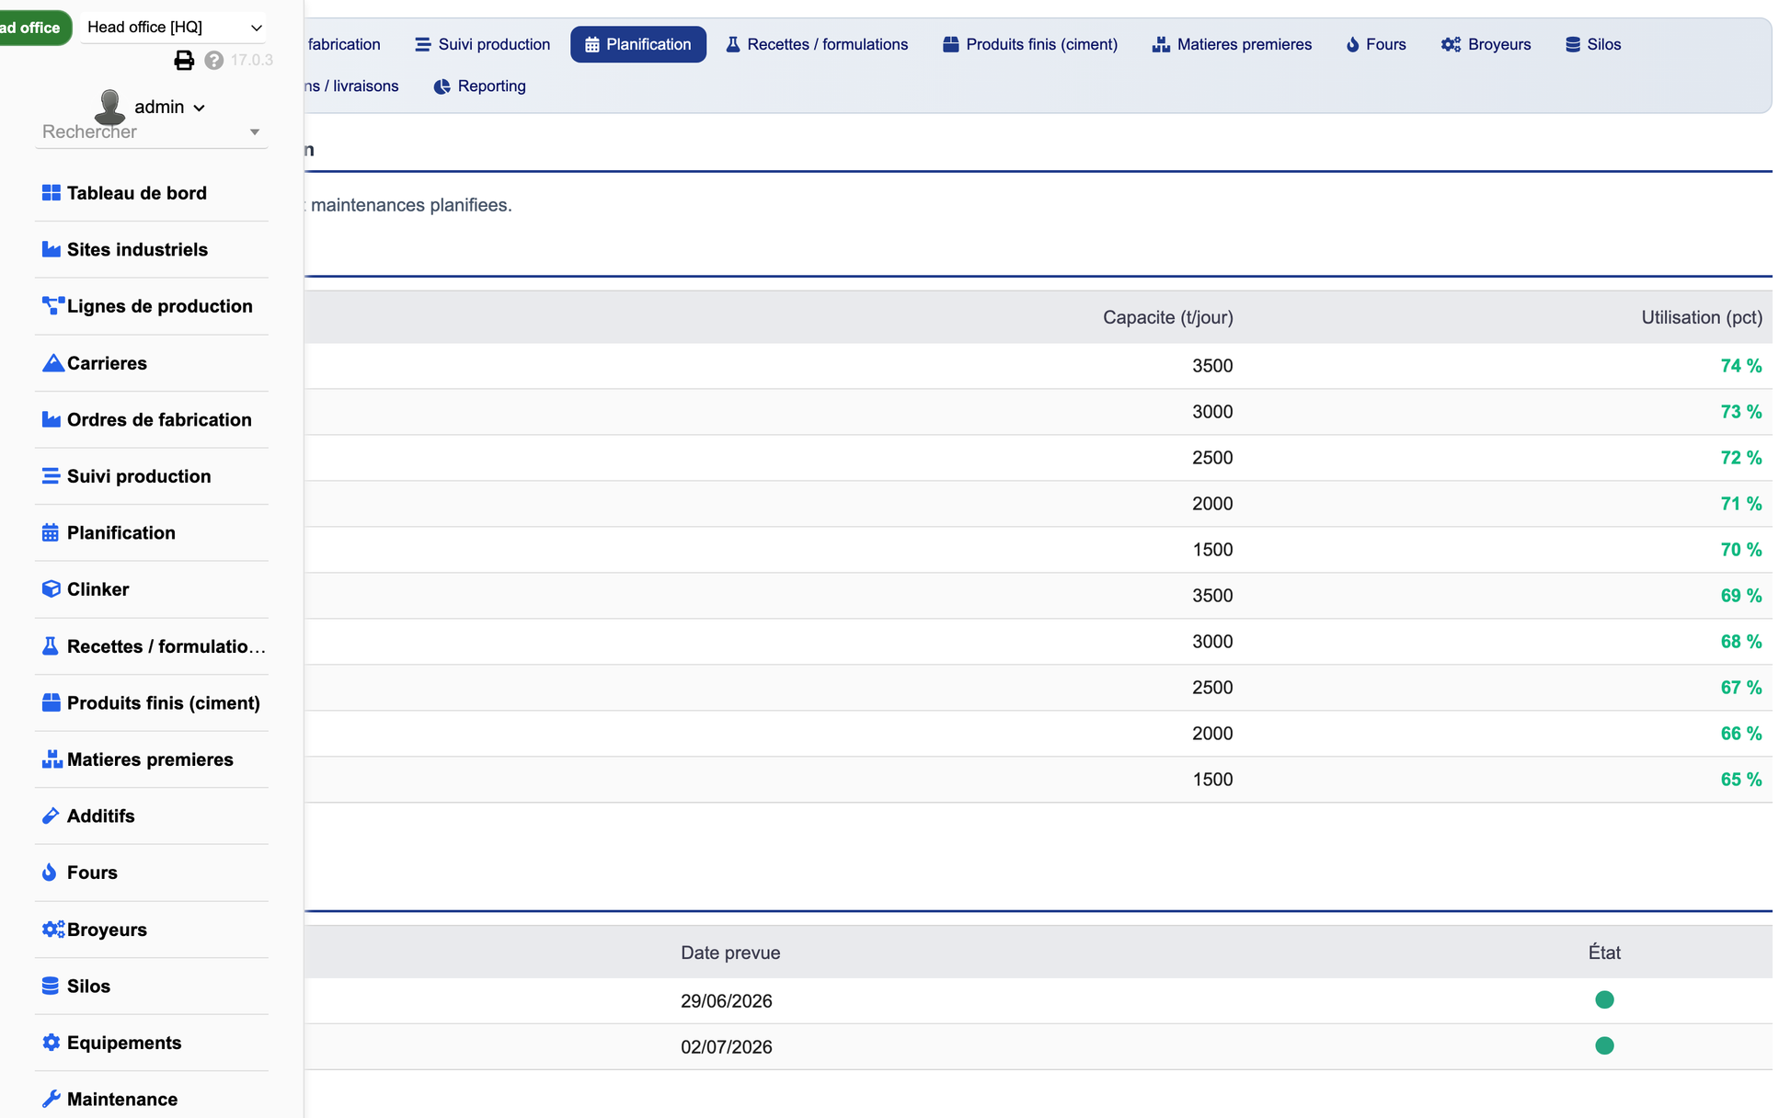The width and height of the screenshot is (1790, 1118).
Task: Click the date 29/06/2026
Action: 727,1001
